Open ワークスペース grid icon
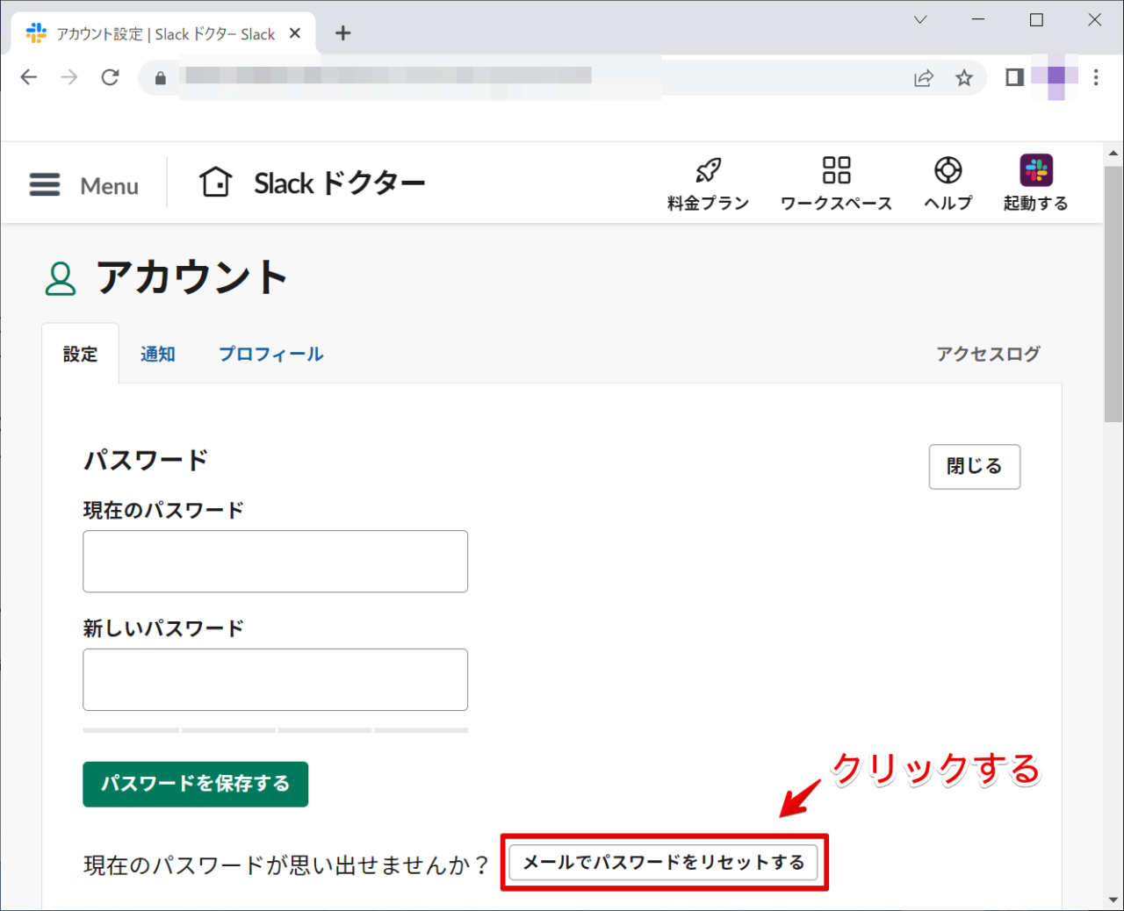The width and height of the screenshot is (1124, 911). [x=836, y=170]
